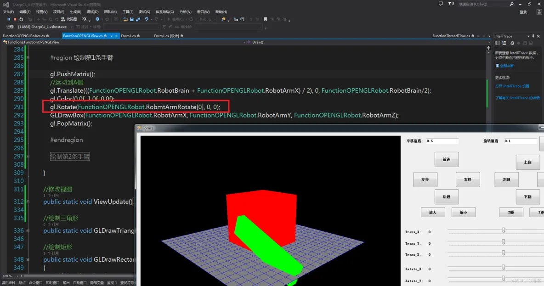The image size is (544, 286).
Task: Click the 打开 IntelliTrace 设置 link
Action: (512, 86)
